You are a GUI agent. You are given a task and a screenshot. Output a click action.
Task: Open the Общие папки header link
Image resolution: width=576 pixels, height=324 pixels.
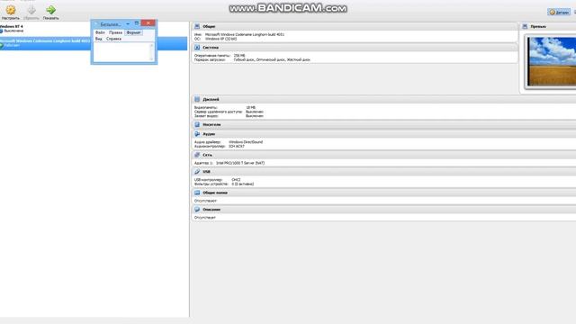(215, 193)
